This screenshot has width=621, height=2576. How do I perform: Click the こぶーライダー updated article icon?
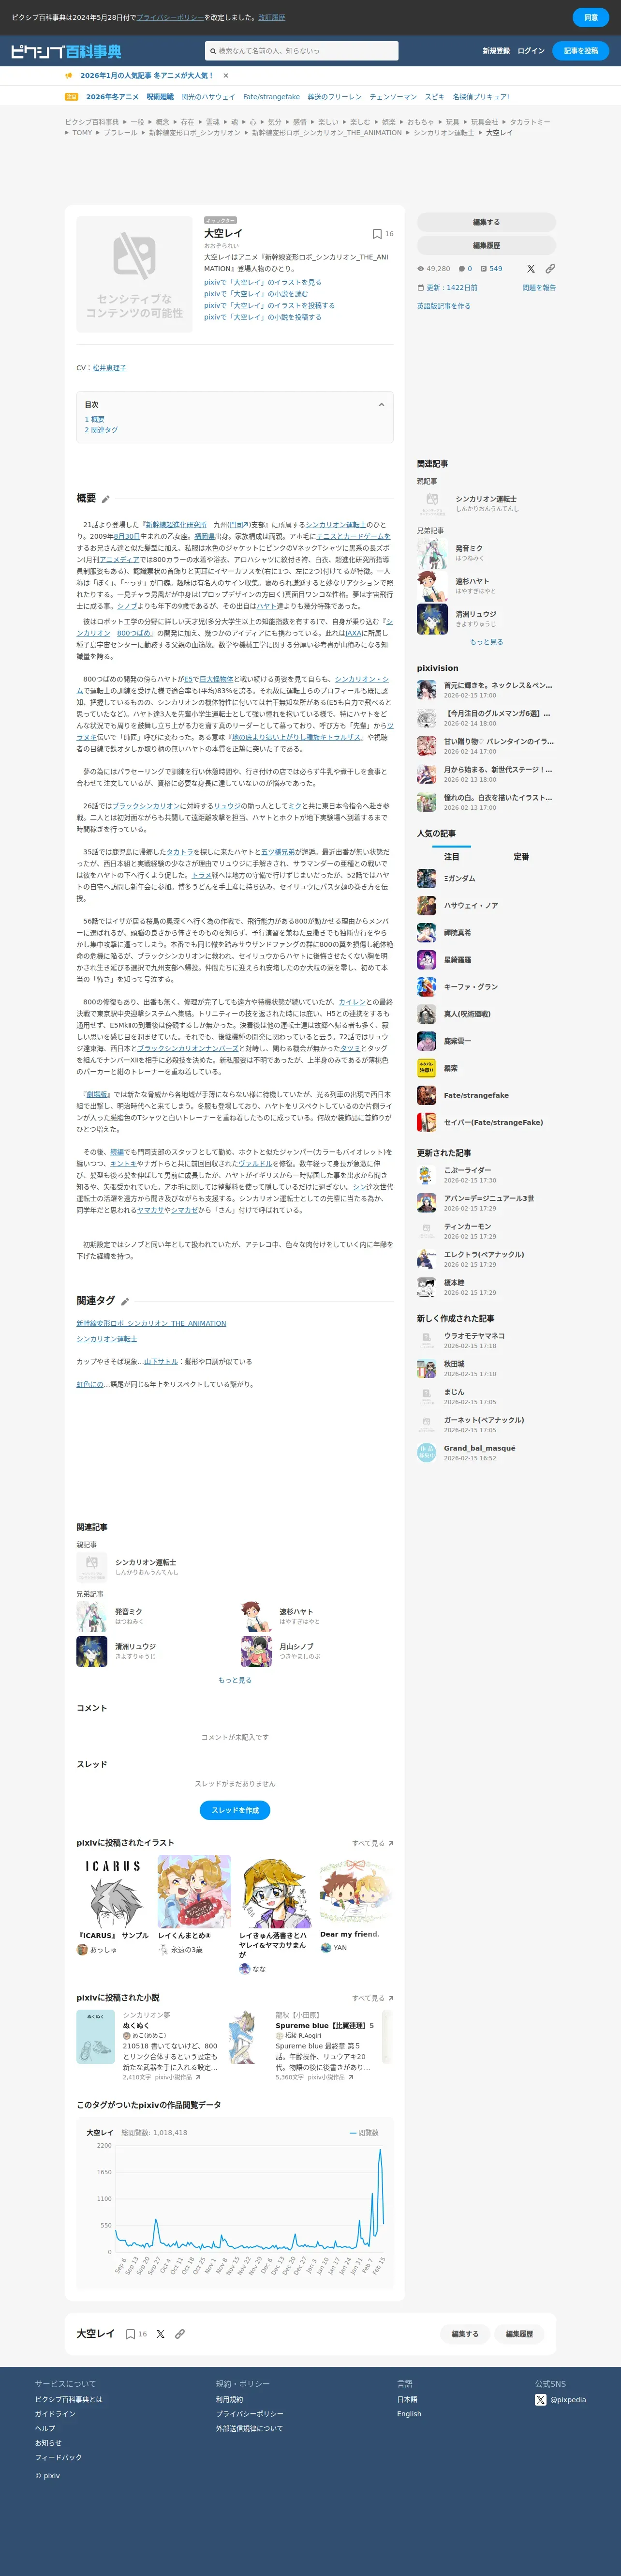click(426, 1175)
